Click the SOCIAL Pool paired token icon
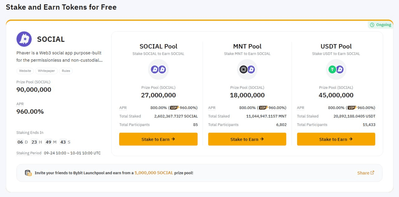 click(x=158, y=69)
